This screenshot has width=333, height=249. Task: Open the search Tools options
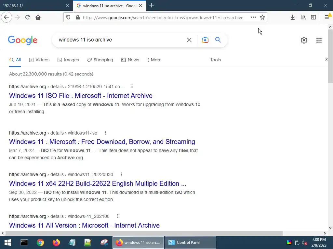tap(215, 60)
